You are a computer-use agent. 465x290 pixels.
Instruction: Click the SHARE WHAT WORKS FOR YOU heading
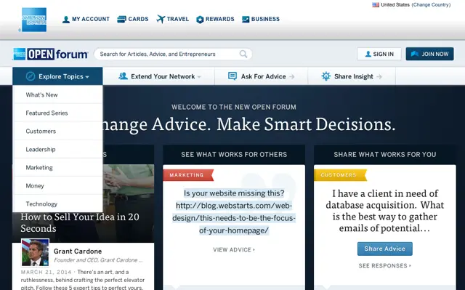tap(385, 155)
